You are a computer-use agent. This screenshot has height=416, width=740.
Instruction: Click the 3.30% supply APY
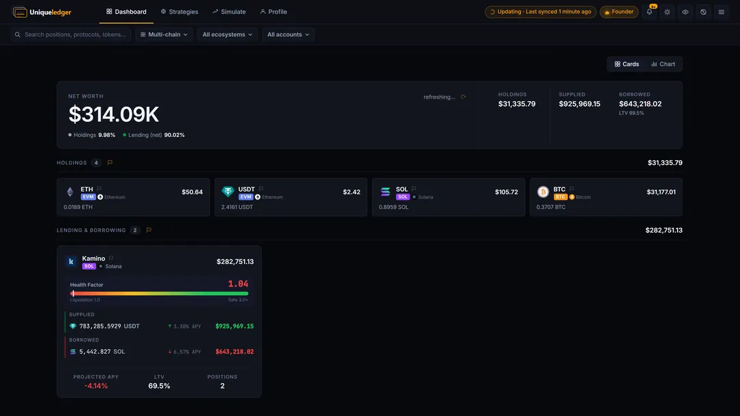tap(184, 326)
